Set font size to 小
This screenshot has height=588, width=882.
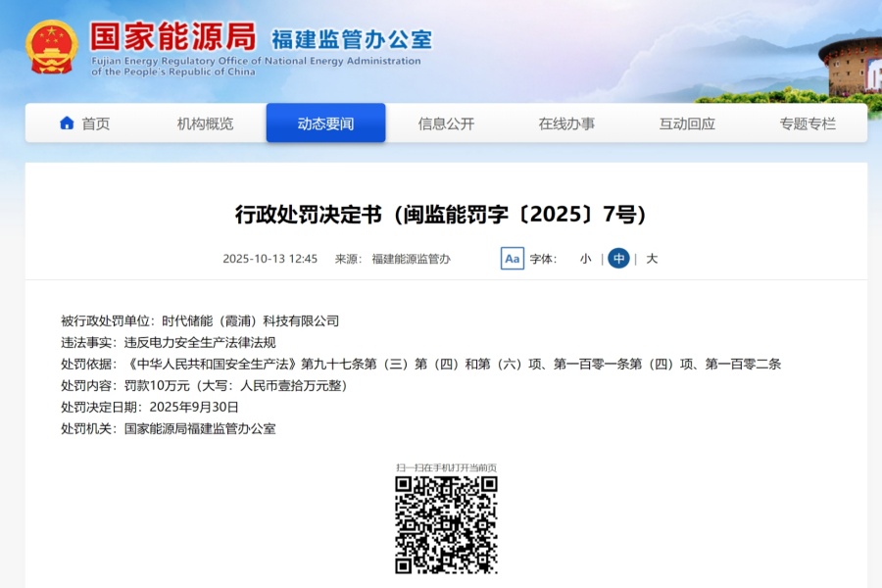pyautogui.click(x=585, y=259)
